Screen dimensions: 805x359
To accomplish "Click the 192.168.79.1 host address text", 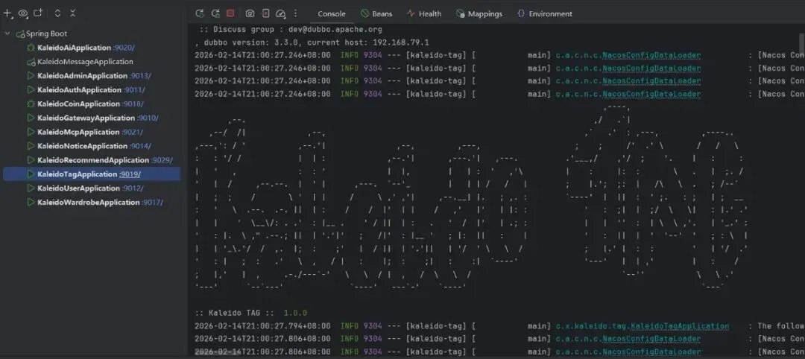I will (x=401, y=42).
